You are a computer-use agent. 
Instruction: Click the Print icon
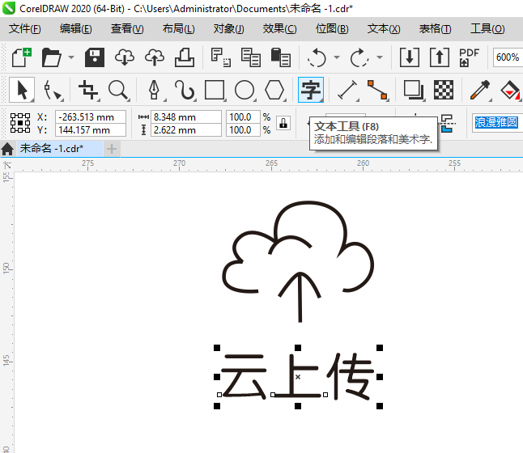click(x=185, y=57)
